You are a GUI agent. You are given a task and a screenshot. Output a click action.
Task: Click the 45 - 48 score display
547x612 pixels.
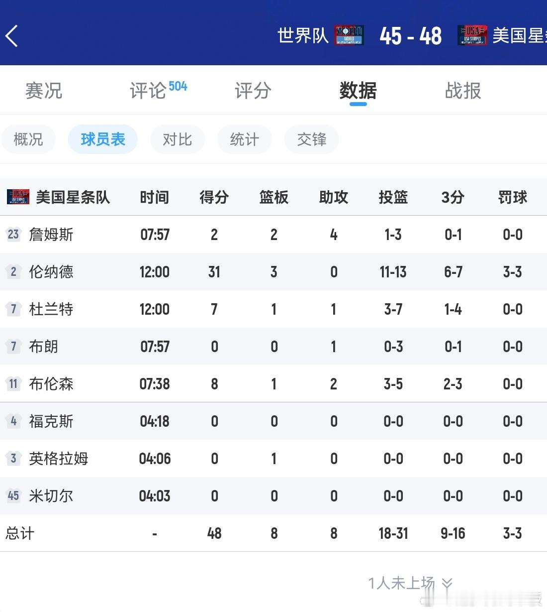click(411, 35)
